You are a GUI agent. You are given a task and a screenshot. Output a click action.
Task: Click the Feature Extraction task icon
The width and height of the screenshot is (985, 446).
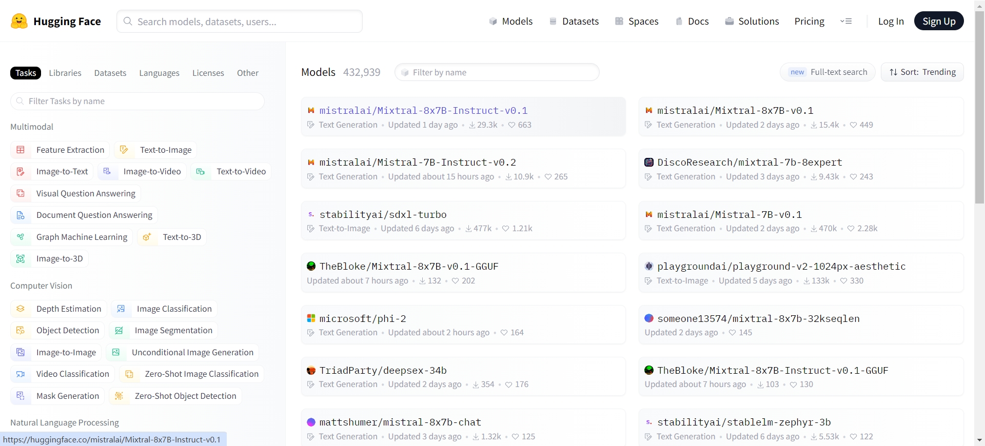click(21, 150)
